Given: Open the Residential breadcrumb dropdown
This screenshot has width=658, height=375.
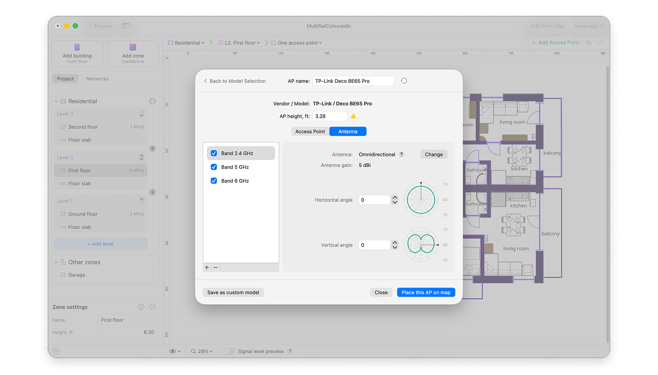Looking at the screenshot, I should (x=186, y=42).
